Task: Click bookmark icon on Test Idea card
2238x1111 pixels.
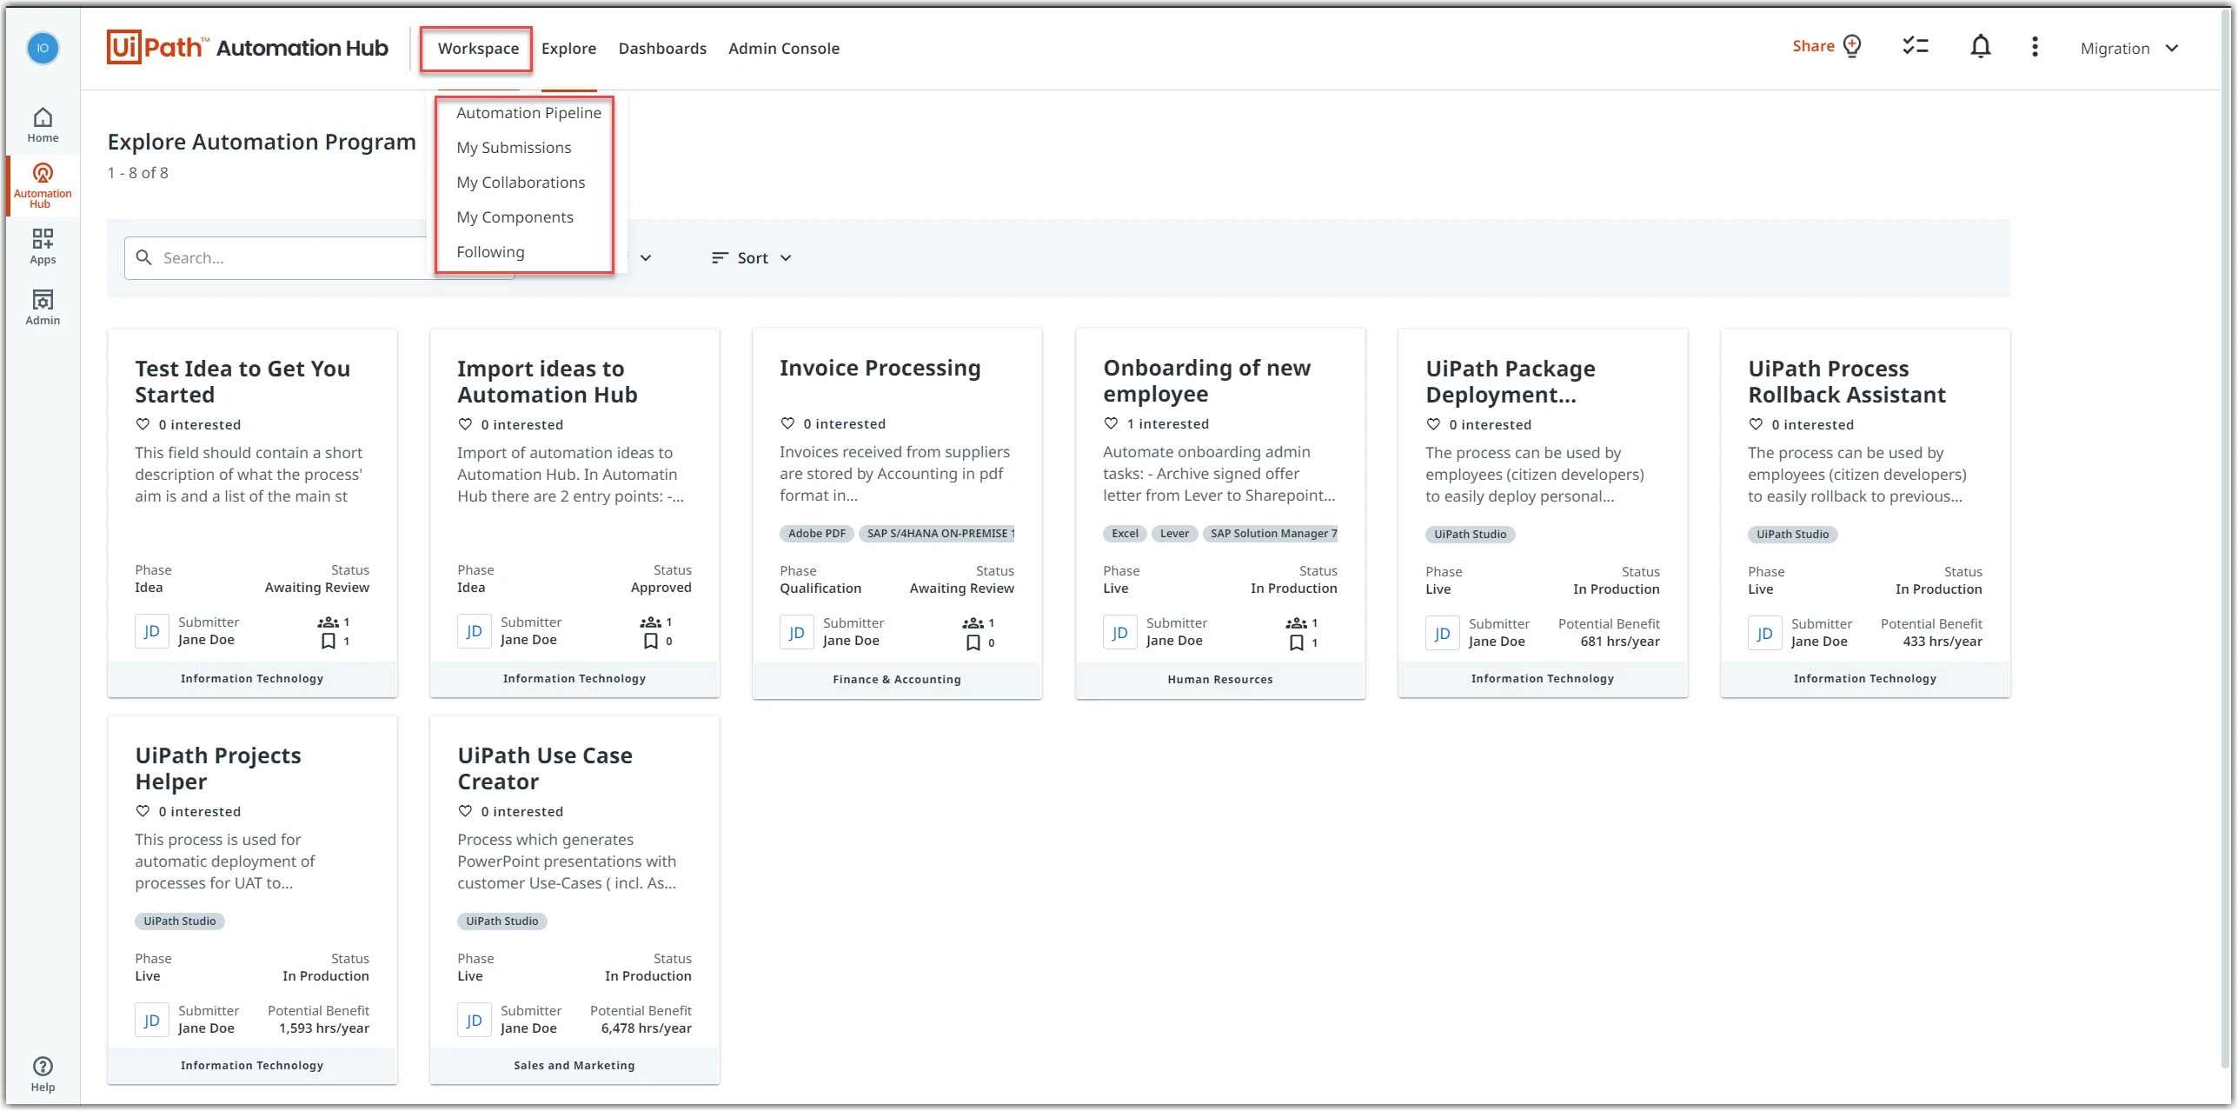Action: pyautogui.click(x=329, y=642)
